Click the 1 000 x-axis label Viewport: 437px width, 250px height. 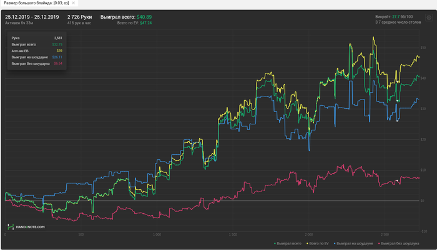click(157, 234)
